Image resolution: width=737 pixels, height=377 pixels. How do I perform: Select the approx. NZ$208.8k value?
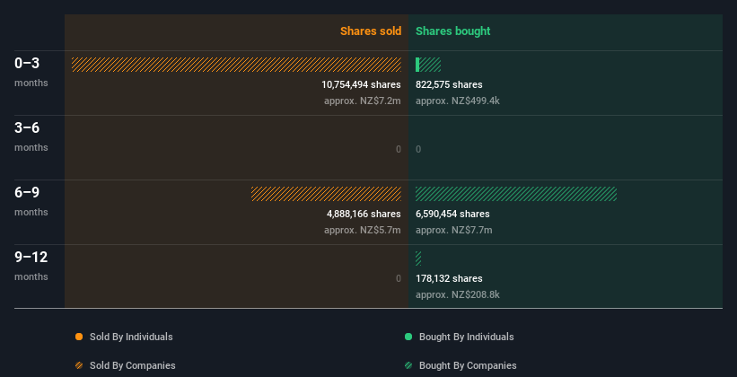tap(458, 294)
